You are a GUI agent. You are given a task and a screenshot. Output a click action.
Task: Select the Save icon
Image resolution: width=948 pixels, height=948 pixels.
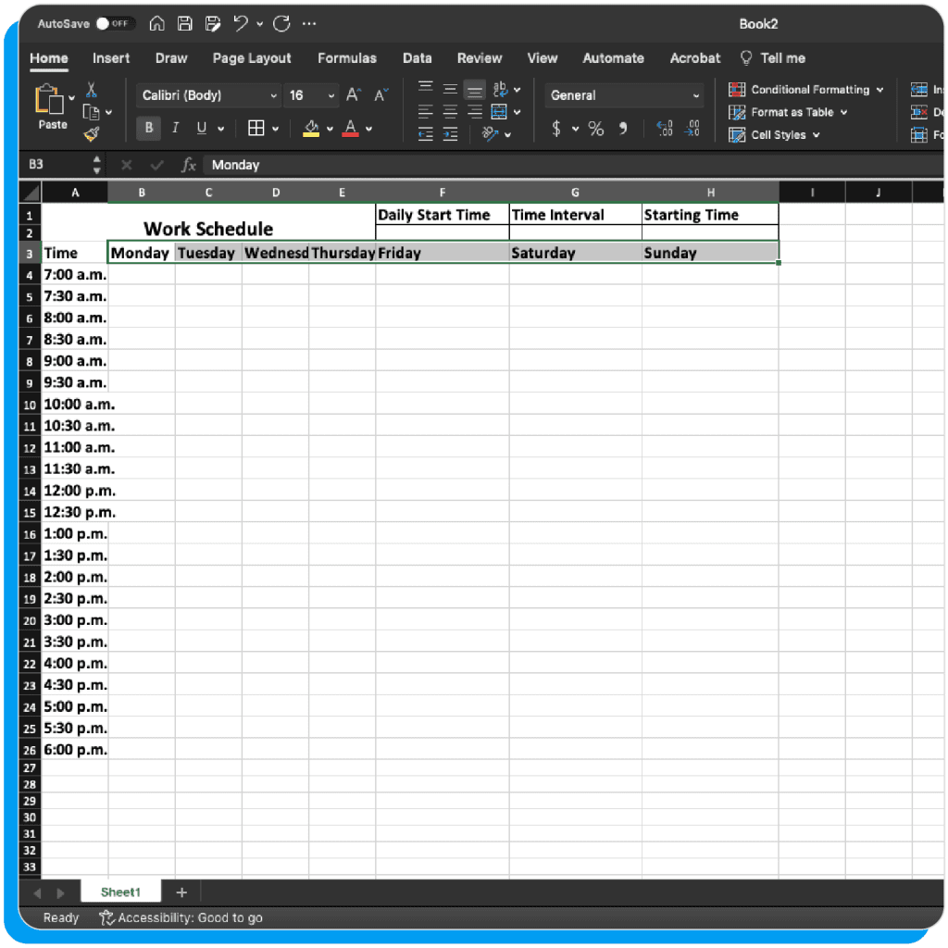coord(184,23)
